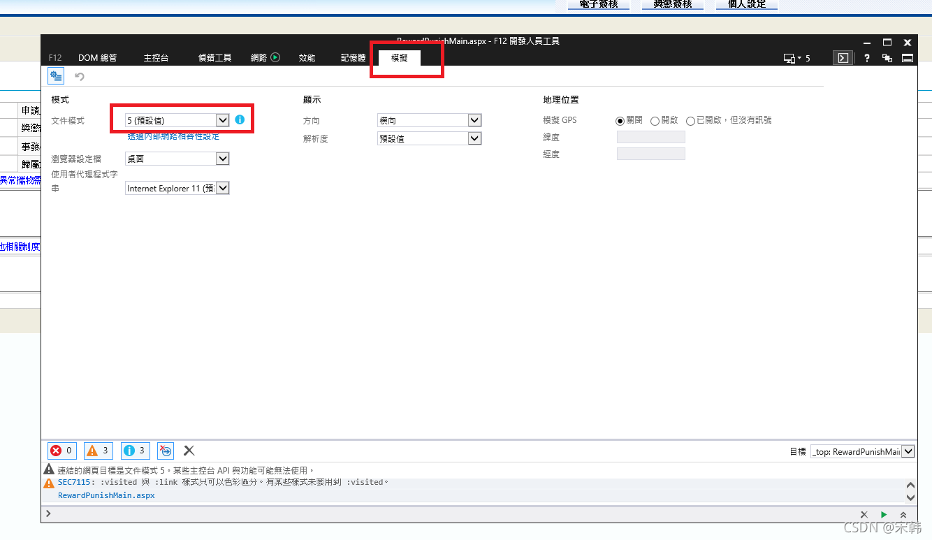Screen dimensions: 932x540
Task: Open the DOM 總管 tab
Action: tap(97, 58)
